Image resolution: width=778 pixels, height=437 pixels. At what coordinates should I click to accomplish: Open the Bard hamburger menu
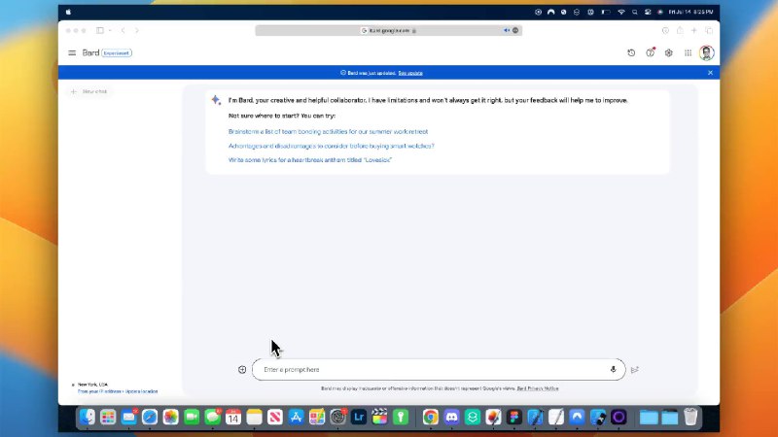[72, 52]
